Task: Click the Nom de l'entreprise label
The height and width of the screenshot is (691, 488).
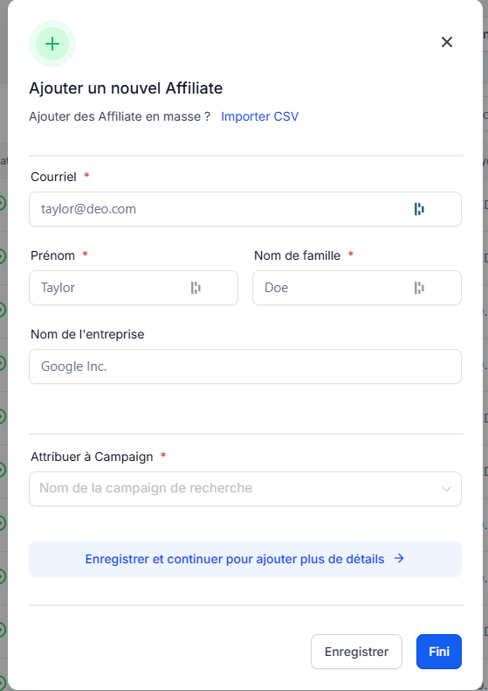Action: (x=87, y=334)
